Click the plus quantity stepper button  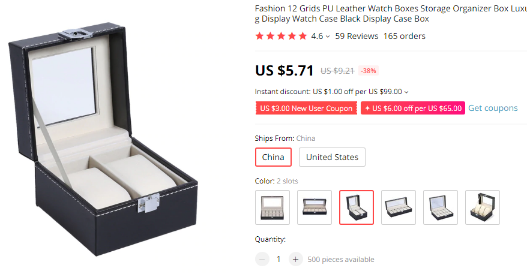[x=295, y=259]
